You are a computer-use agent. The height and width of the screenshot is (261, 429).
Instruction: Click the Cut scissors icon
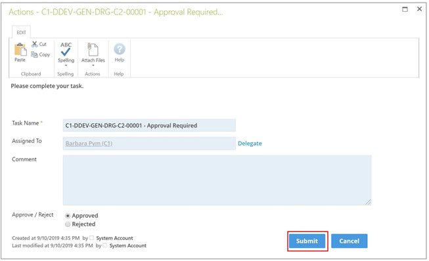click(34, 44)
